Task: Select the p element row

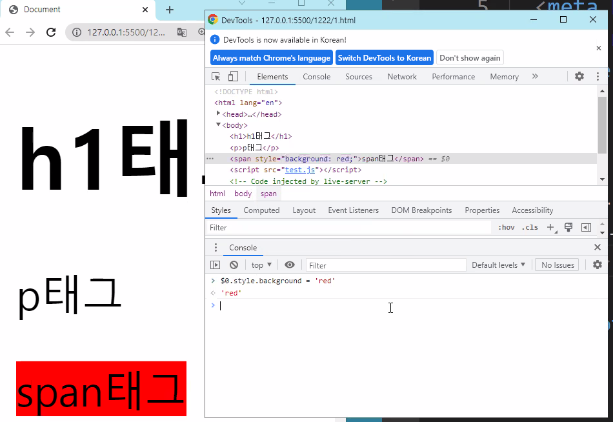Action: [x=254, y=148]
